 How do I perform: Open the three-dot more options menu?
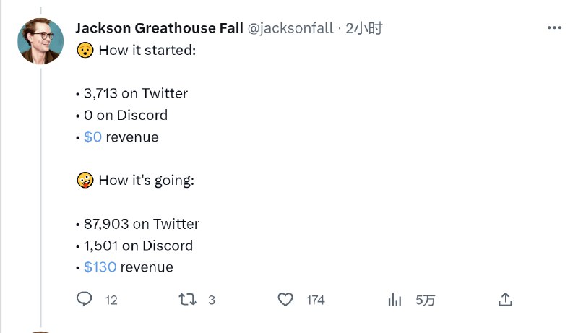point(554,28)
